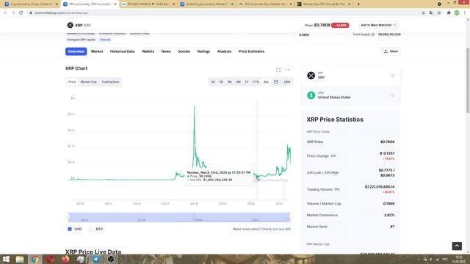Viewport: 470px width, 264px height.
Task: Set chart range to 1D
Action: click(213, 81)
